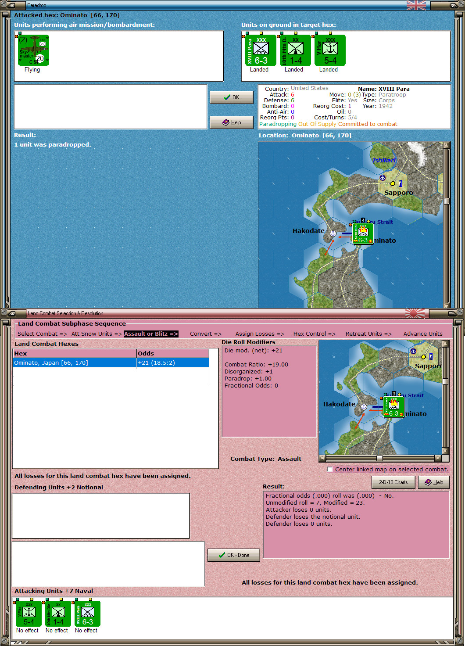Click the Hakodate port symbol on Paradrop map
Image resolution: width=465 pixels, height=646 pixels.
(x=333, y=233)
